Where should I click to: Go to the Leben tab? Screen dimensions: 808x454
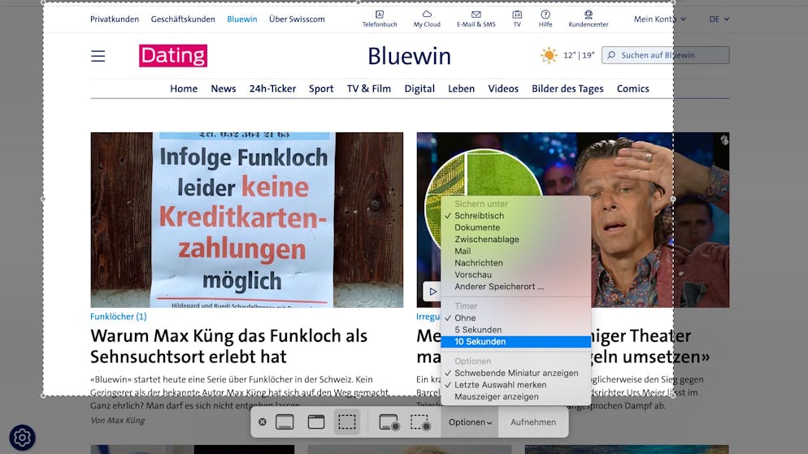pyautogui.click(x=461, y=89)
